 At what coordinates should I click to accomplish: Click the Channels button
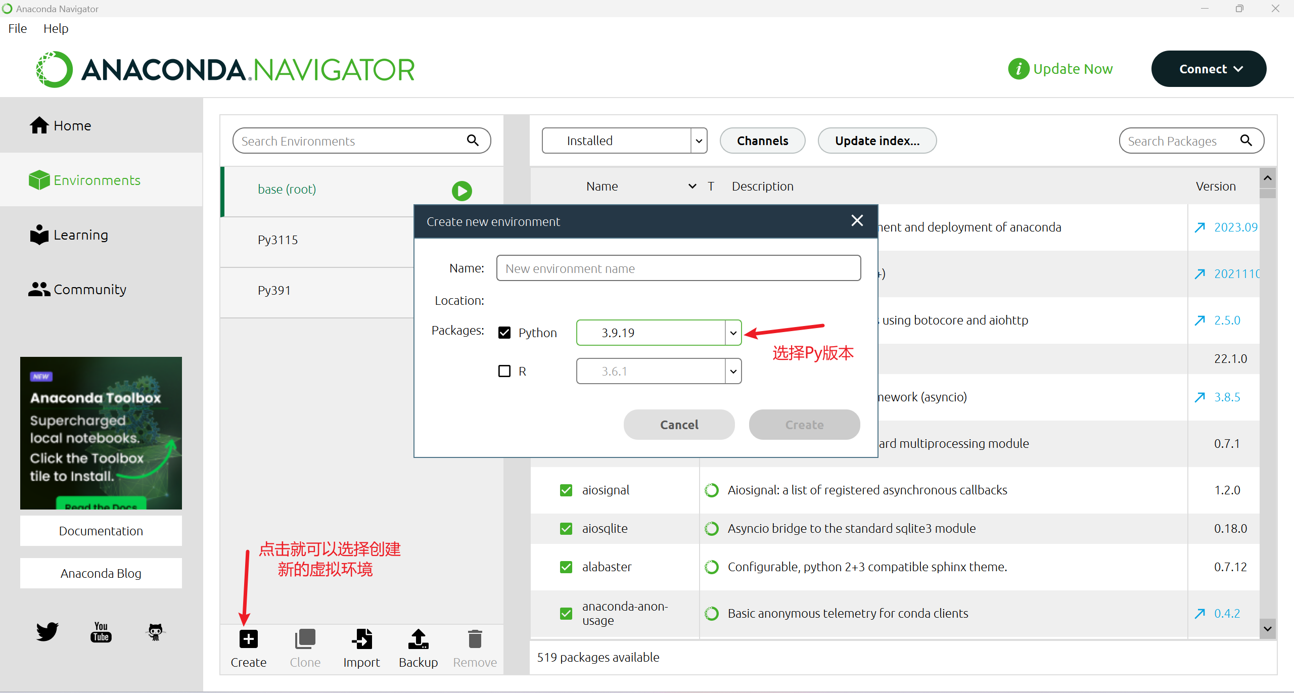point(762,141)
